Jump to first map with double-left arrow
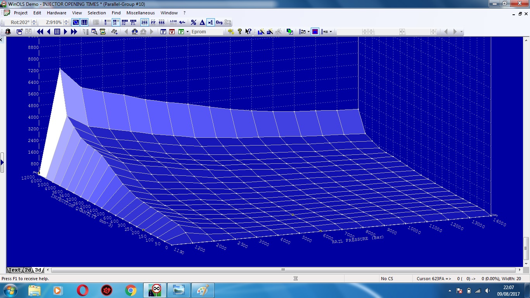This screenshot has height=298, width=530. coord(40,32)
